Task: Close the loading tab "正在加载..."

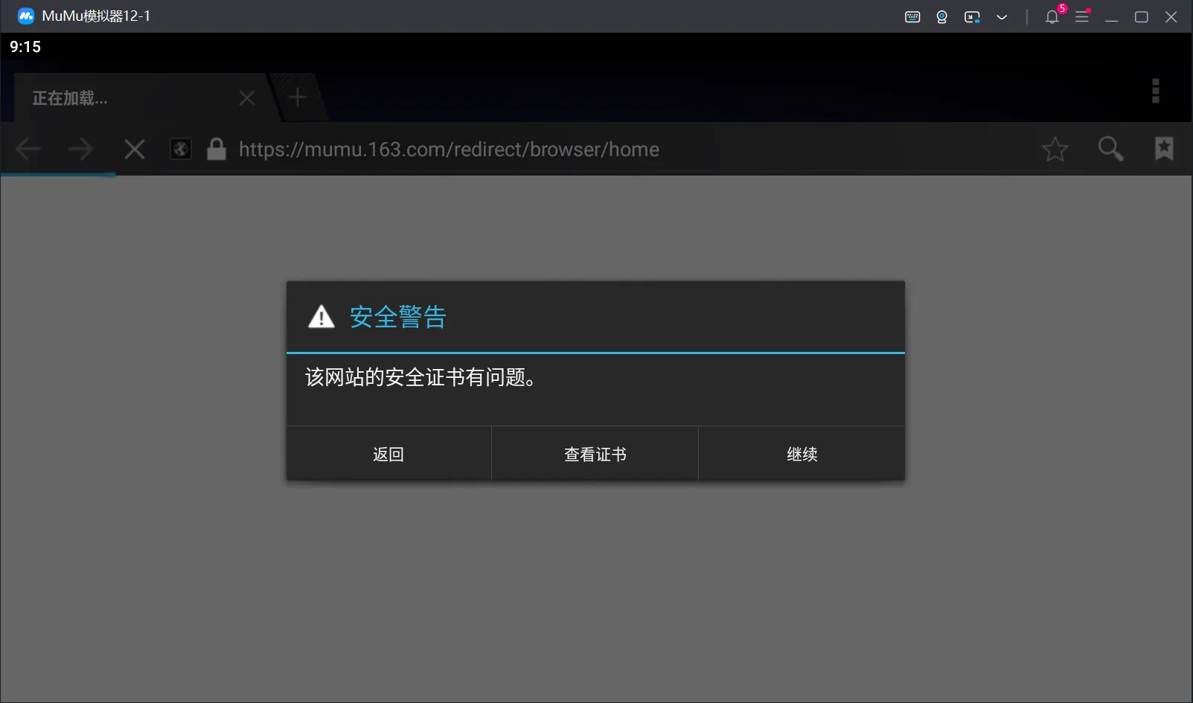Action: 247,98
